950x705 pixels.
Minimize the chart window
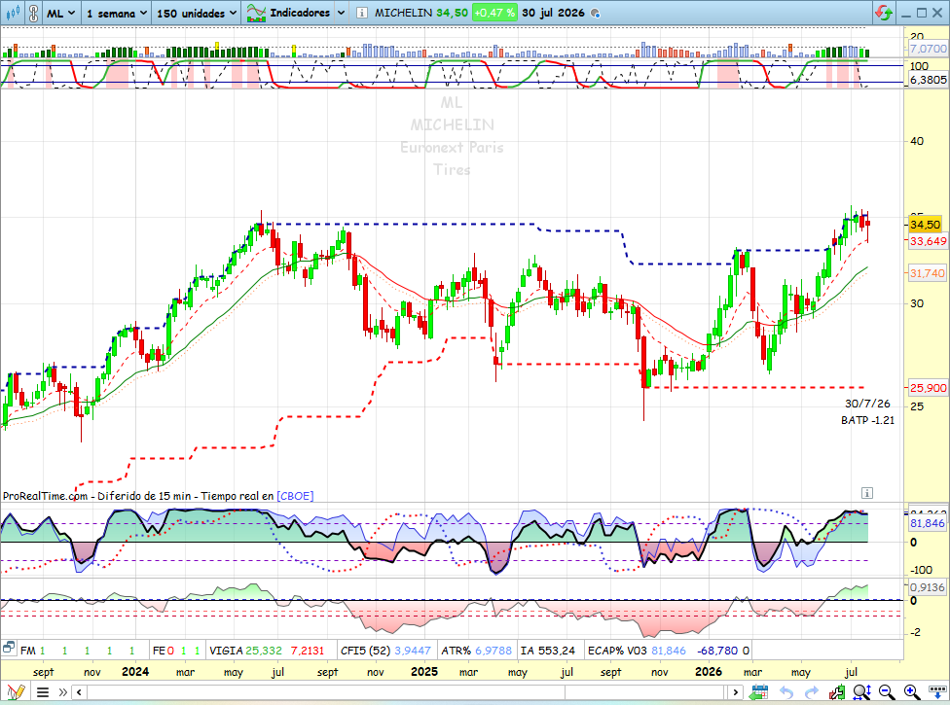click(x=906, y=14)
